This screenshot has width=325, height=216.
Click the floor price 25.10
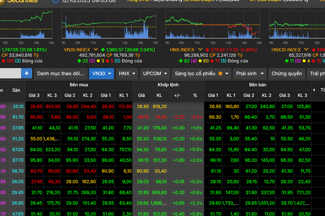pyautogui.click(x=18, y=107)
